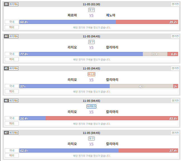Open VS link for 파르마 vs 제노아
This screenshot has height=161, width=181.
point(91,15)
